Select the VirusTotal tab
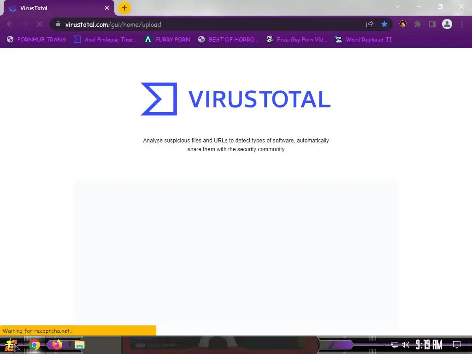Viewport: 472px width, 354px height. [x=59, y=8]
